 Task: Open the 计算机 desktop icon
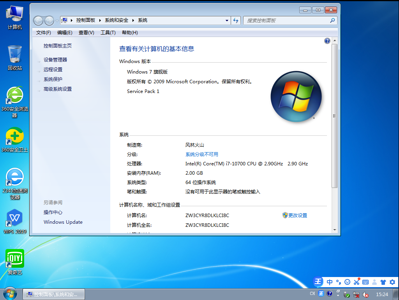(x=15, y=17)
